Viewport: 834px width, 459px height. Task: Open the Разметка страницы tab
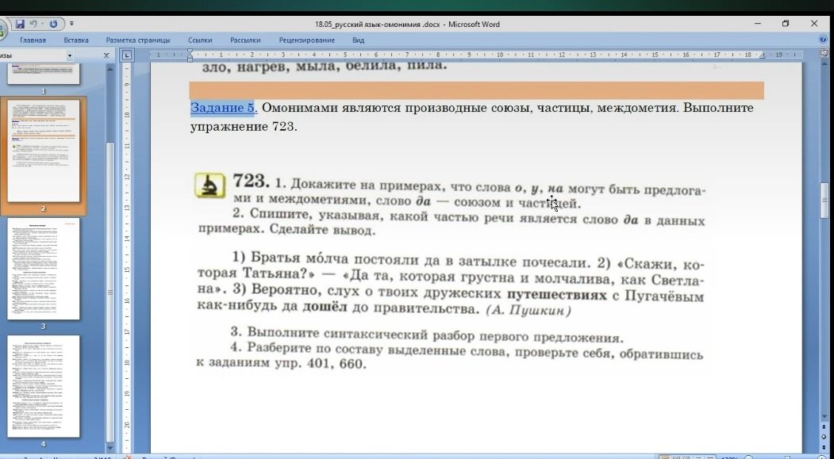(138, 40)
